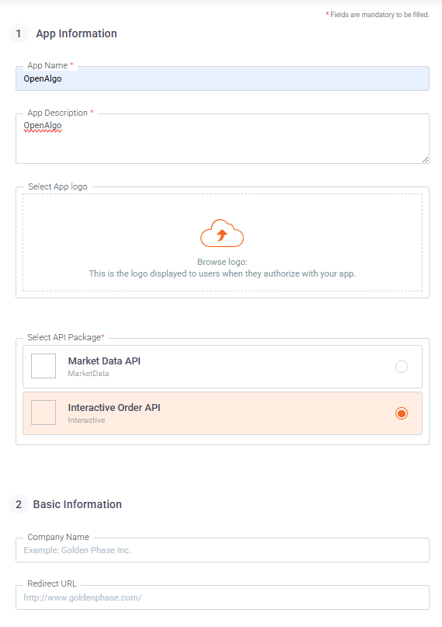
Task: Click the Browse logo text
Action: pos(222,262)
